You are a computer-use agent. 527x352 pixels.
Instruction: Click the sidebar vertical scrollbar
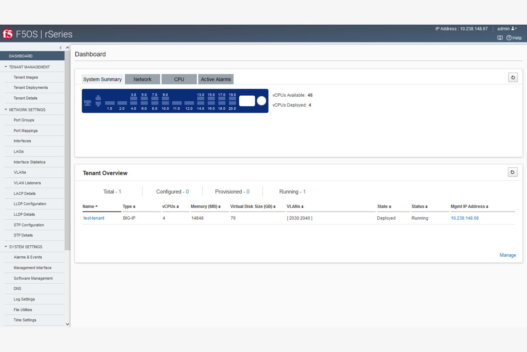(x=68, y=151)
